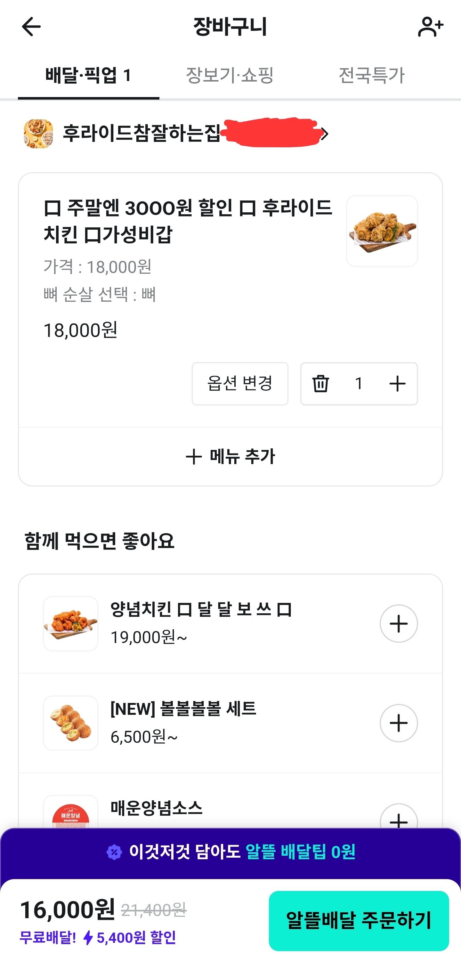Open the 후라이드참잘하는집 store page chevron
The width and height of the screenshot is (461, 963).
(325, 134)
